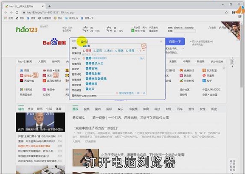Open the 第一观察 headline article

[130, 118]
